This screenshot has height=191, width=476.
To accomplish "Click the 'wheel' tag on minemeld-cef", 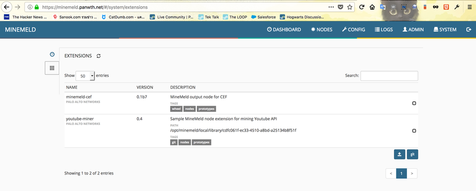I will tap(176, 109).
